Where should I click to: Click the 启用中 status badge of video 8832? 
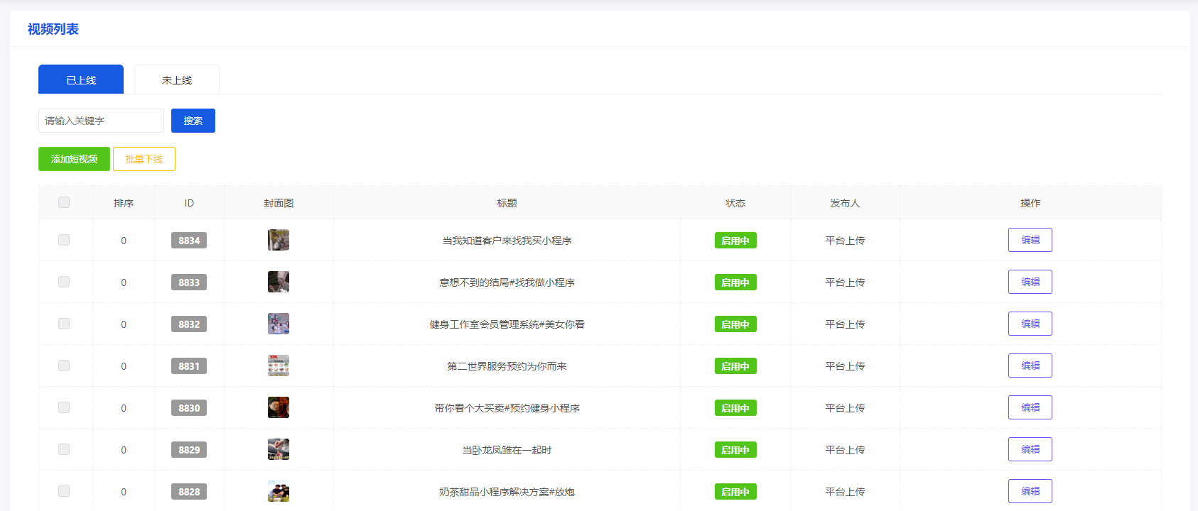735,324
